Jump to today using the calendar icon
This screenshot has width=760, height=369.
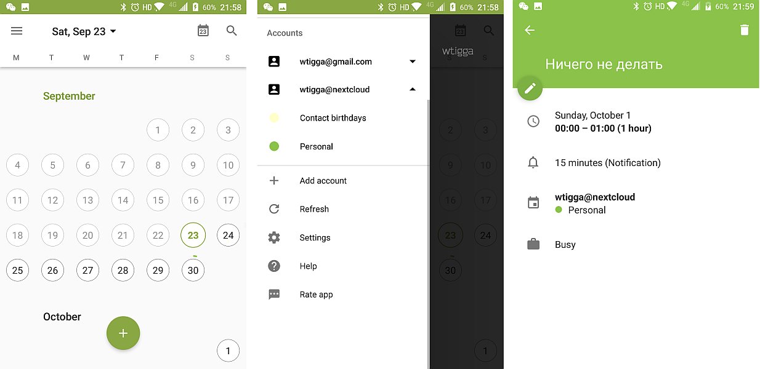point(203,30)
